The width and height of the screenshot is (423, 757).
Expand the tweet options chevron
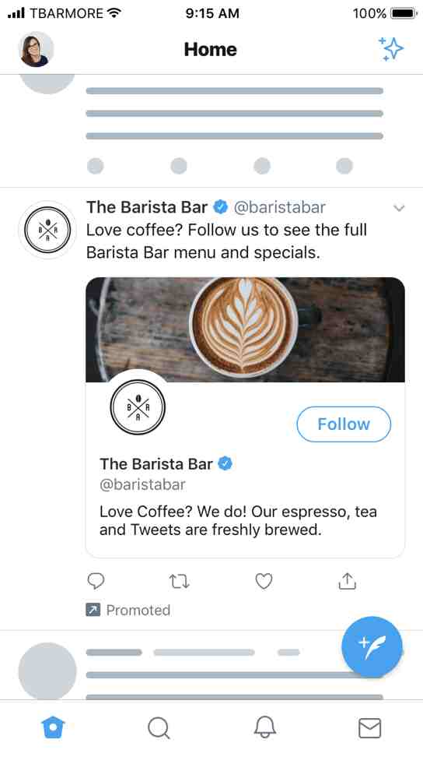pyautogui.click(x=399, y=208)
